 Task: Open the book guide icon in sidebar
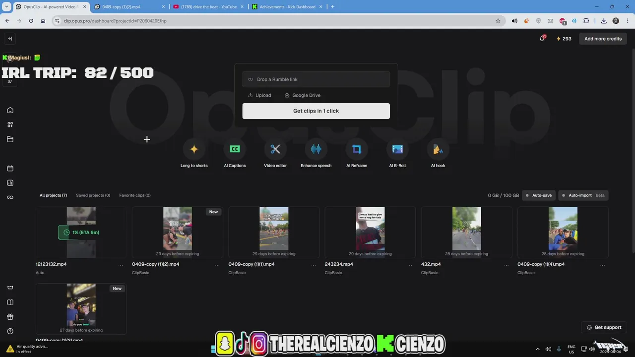10,302
